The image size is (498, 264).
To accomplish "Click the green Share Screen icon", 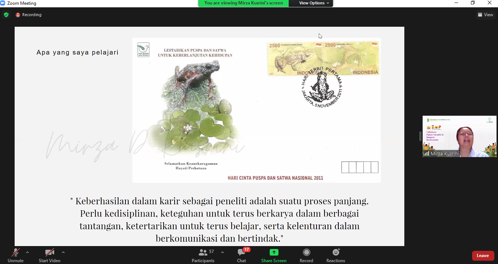I will point(274,252).
